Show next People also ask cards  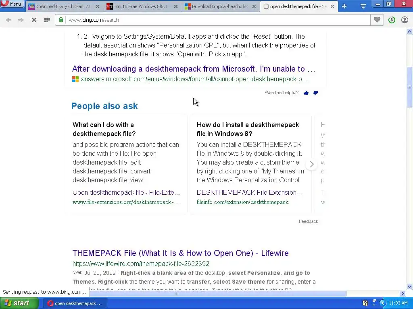[312, 164]
